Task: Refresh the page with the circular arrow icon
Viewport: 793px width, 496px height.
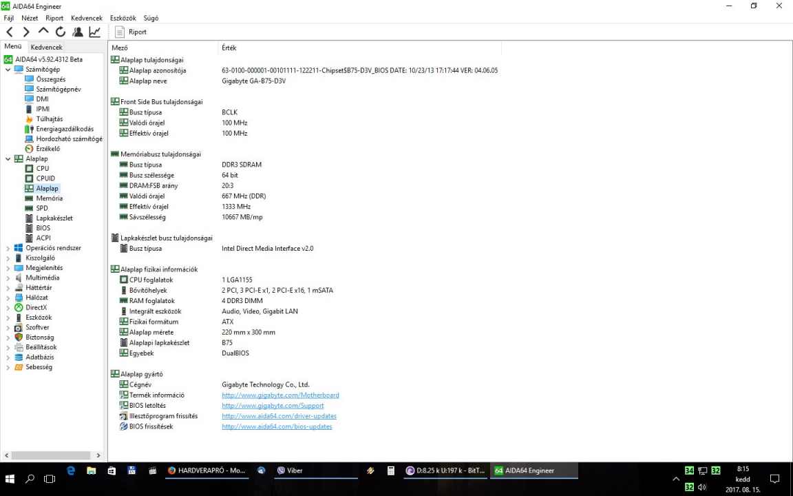Action: [61, 32]
